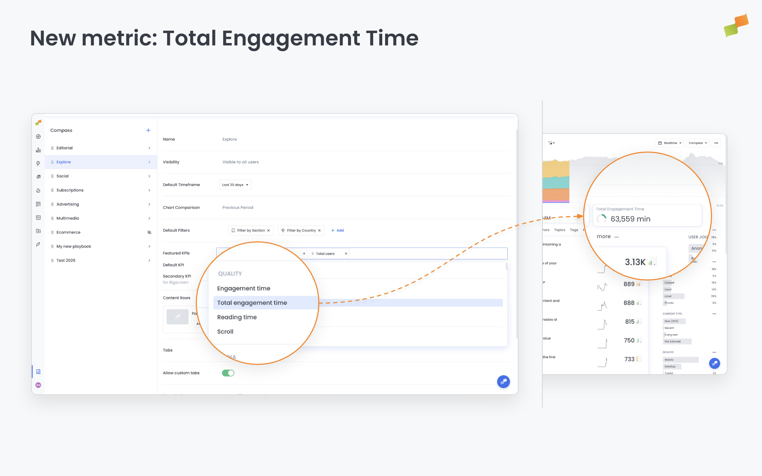Select the bar chart analytics icon in sidebar
This screenshot has height=476, width=762.
[x=38, y=151]
